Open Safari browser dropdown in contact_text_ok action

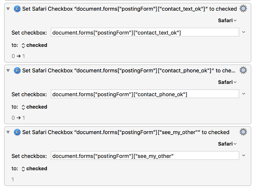tap(227, 20)
